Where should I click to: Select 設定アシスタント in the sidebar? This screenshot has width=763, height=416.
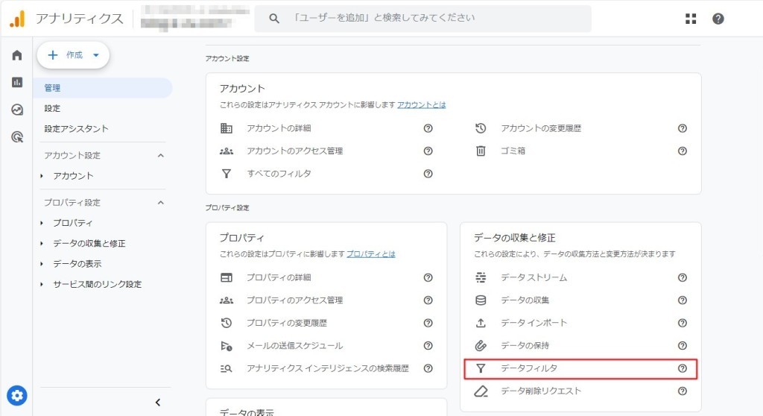[x=76, y=128]
